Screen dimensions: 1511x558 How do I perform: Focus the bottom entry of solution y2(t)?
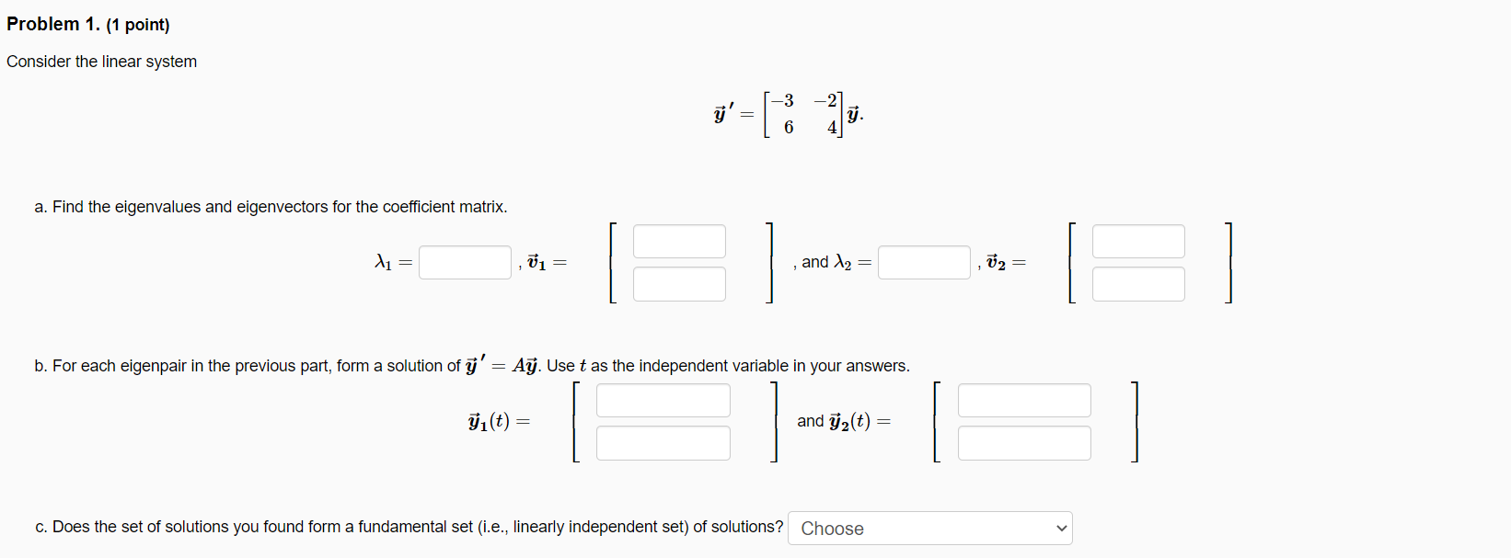point(1024,443)
